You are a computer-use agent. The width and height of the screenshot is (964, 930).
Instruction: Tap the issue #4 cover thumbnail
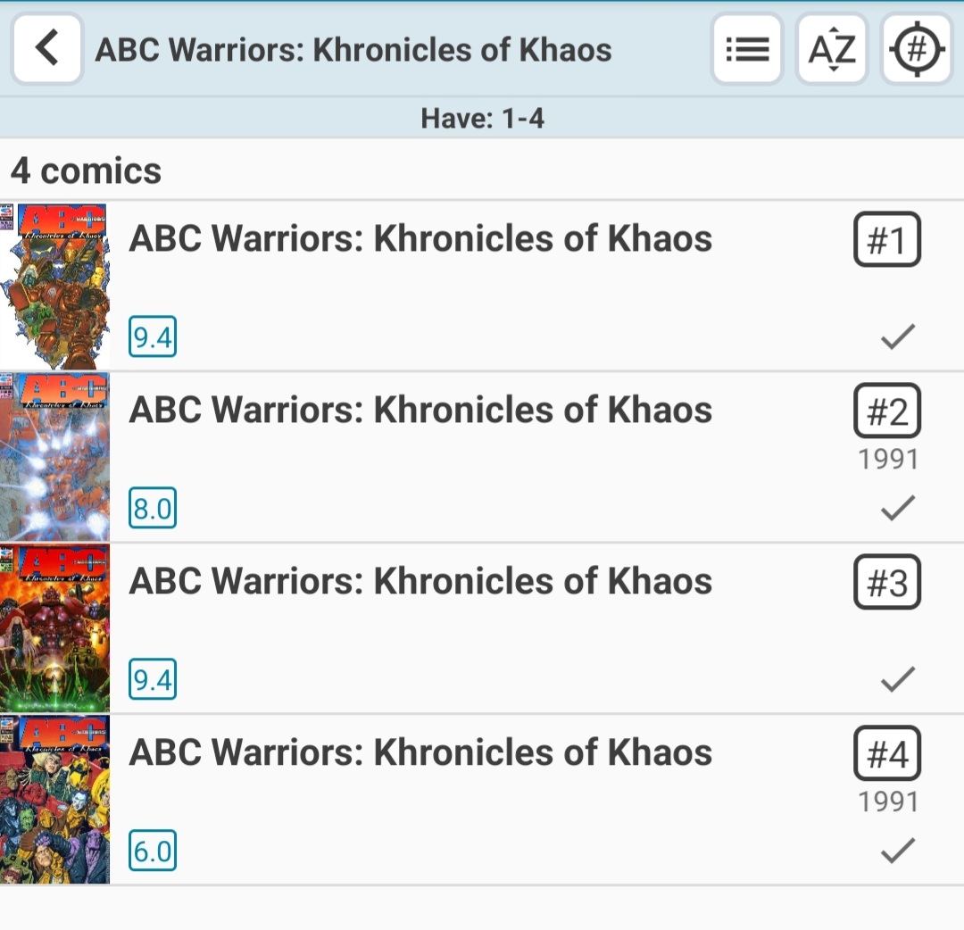coord(54,800)
